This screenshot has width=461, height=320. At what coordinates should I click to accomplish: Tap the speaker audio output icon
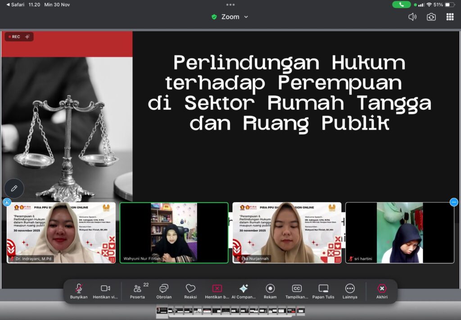pos(412,17)
